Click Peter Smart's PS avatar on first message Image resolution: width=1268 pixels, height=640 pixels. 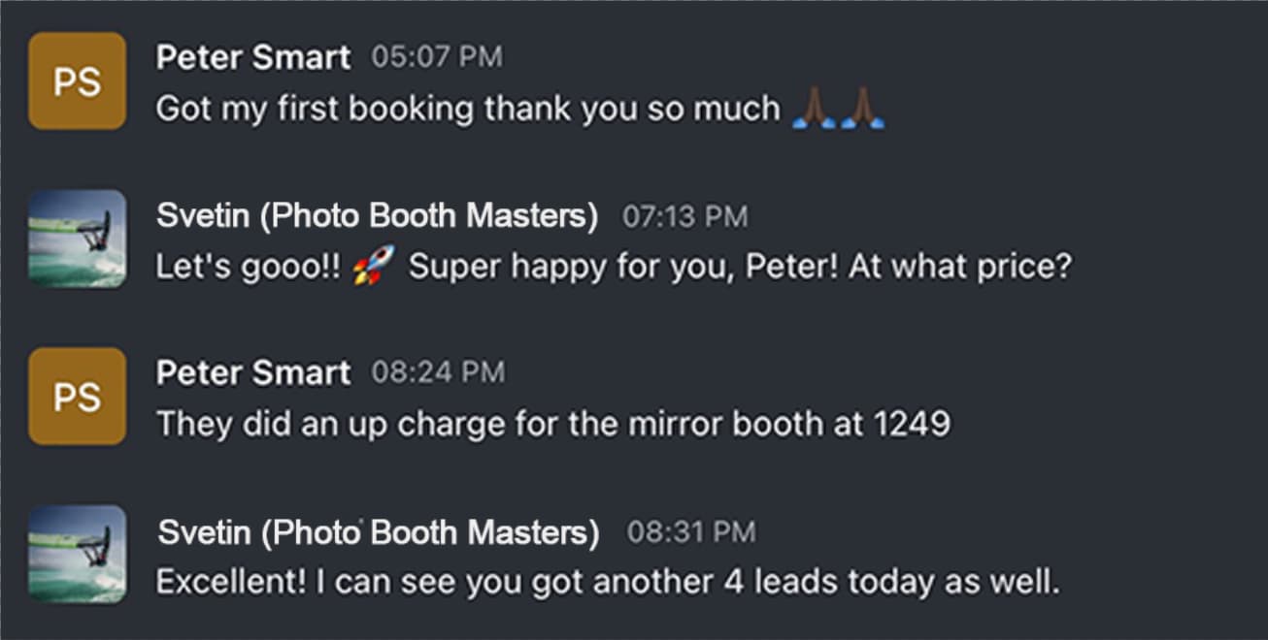[77, 80]
